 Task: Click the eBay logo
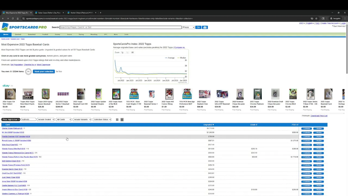point(6,86)
